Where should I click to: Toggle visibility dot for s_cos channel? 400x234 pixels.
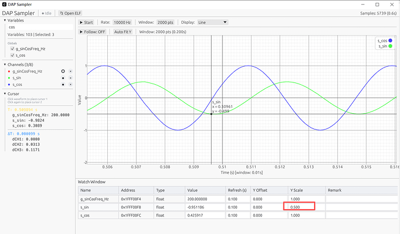pos(63,85)
